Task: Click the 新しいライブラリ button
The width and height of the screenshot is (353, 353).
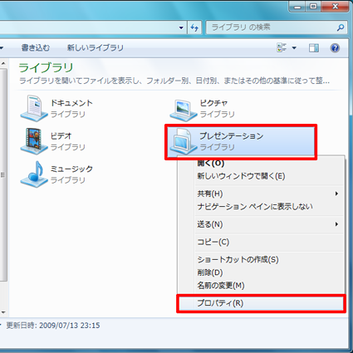Action: [96, 48]
